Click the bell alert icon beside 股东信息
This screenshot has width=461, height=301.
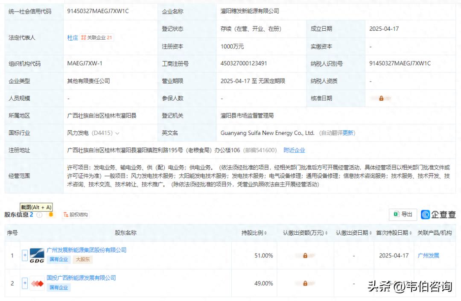coord(51,215)
